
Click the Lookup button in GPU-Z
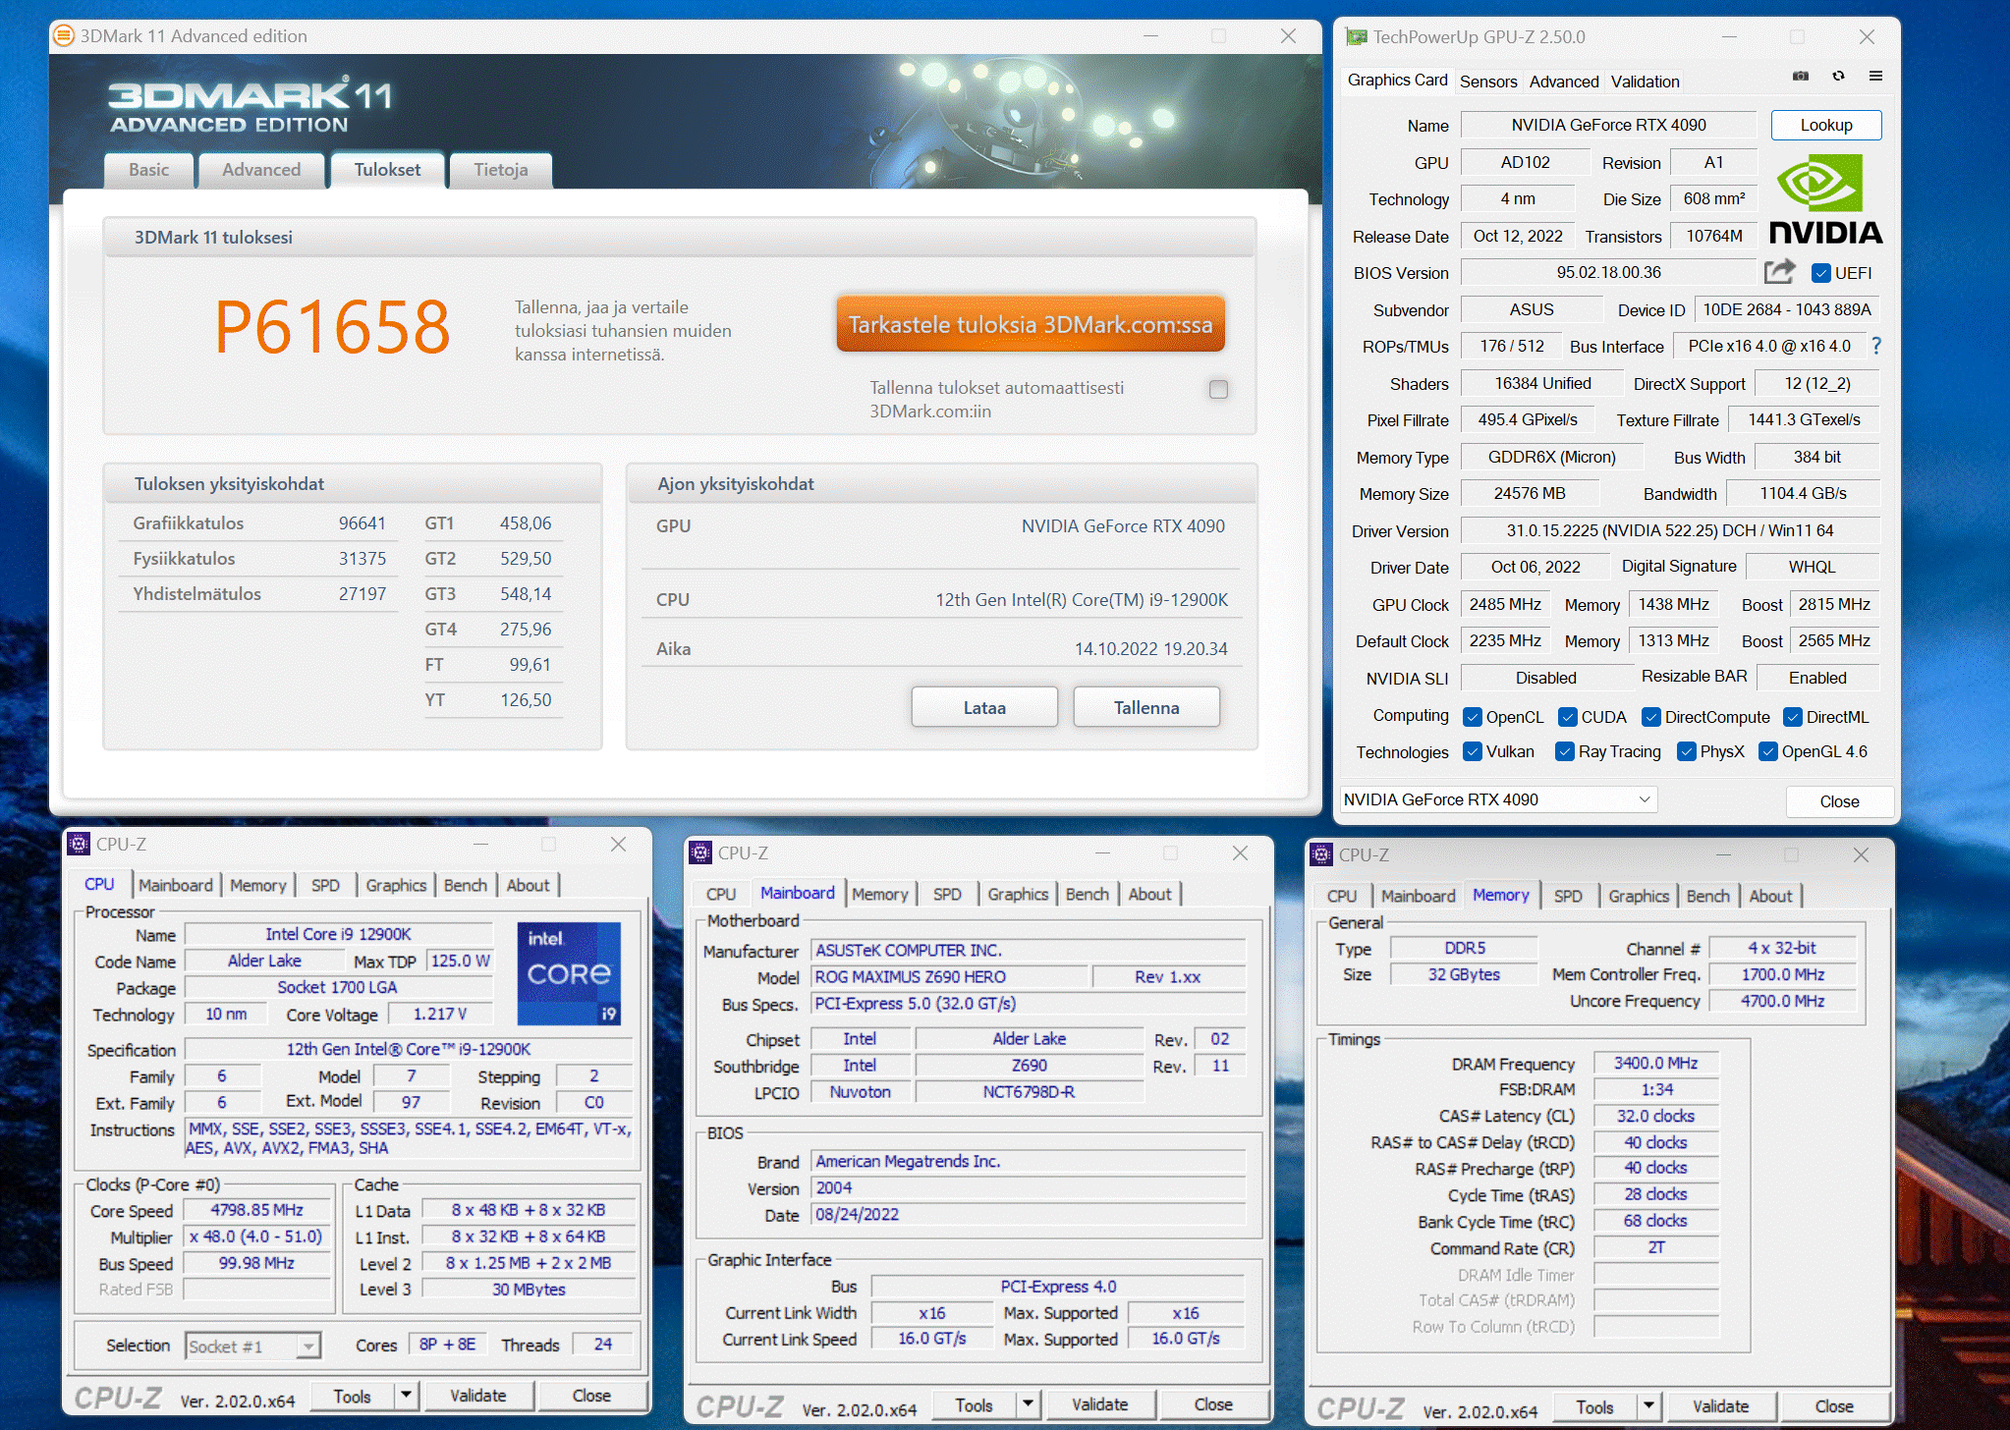(x=1826, y=125)
